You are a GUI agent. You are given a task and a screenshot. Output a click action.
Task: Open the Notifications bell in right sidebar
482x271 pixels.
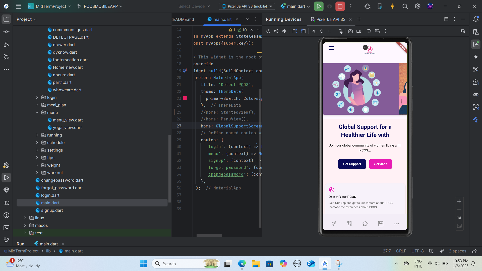[x=475, y=19]
